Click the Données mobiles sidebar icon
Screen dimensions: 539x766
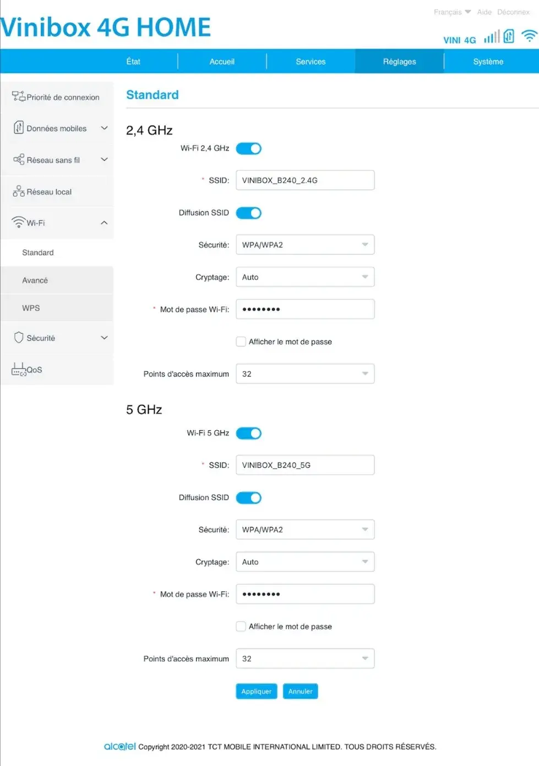click(x=19, y=128)
